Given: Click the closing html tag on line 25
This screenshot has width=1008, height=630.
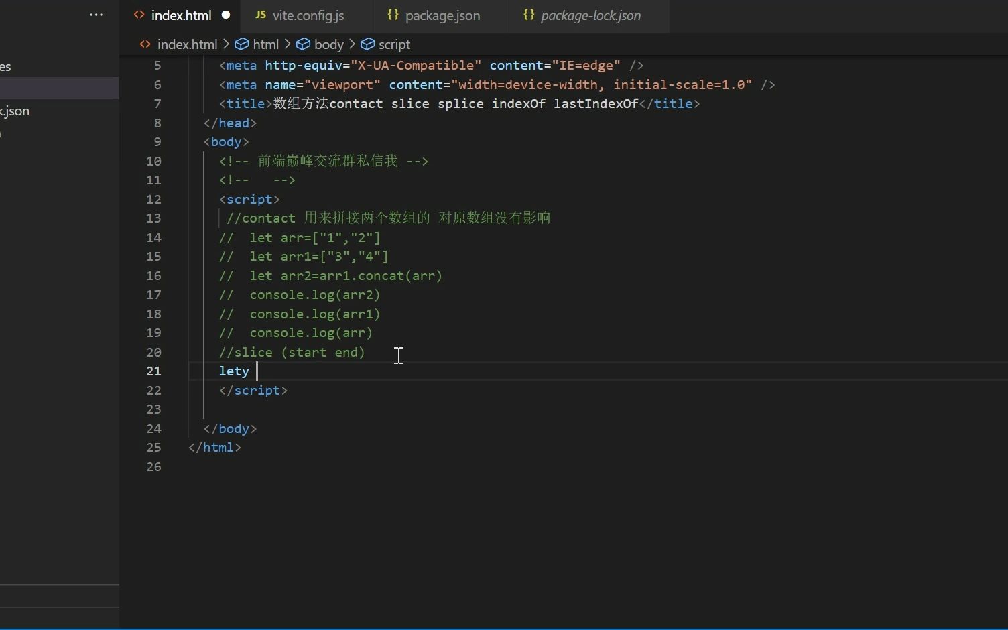Looking at the screenshot, I should 214,448.
